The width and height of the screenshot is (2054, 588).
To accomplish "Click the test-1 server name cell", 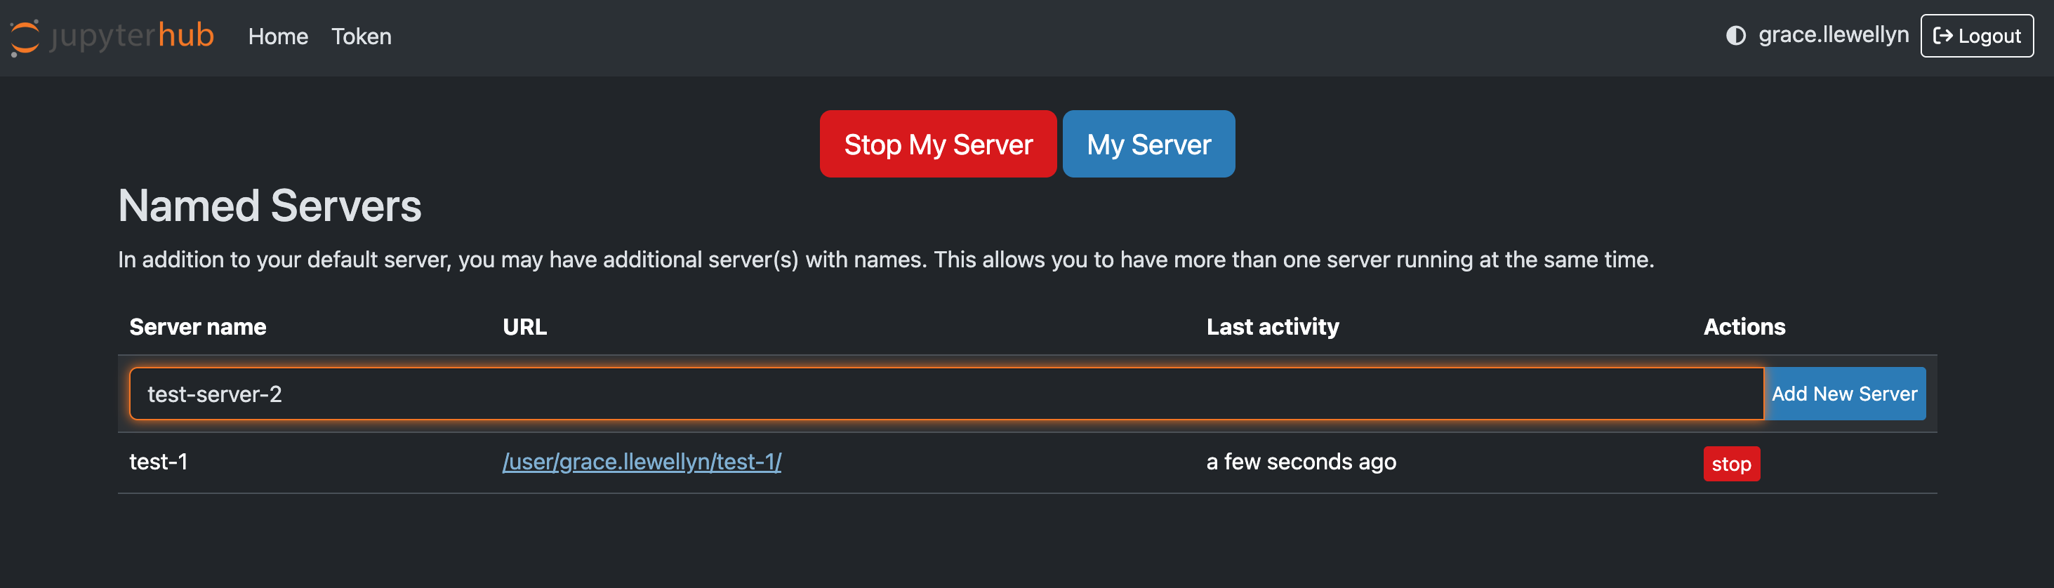I will click(158, 462).
